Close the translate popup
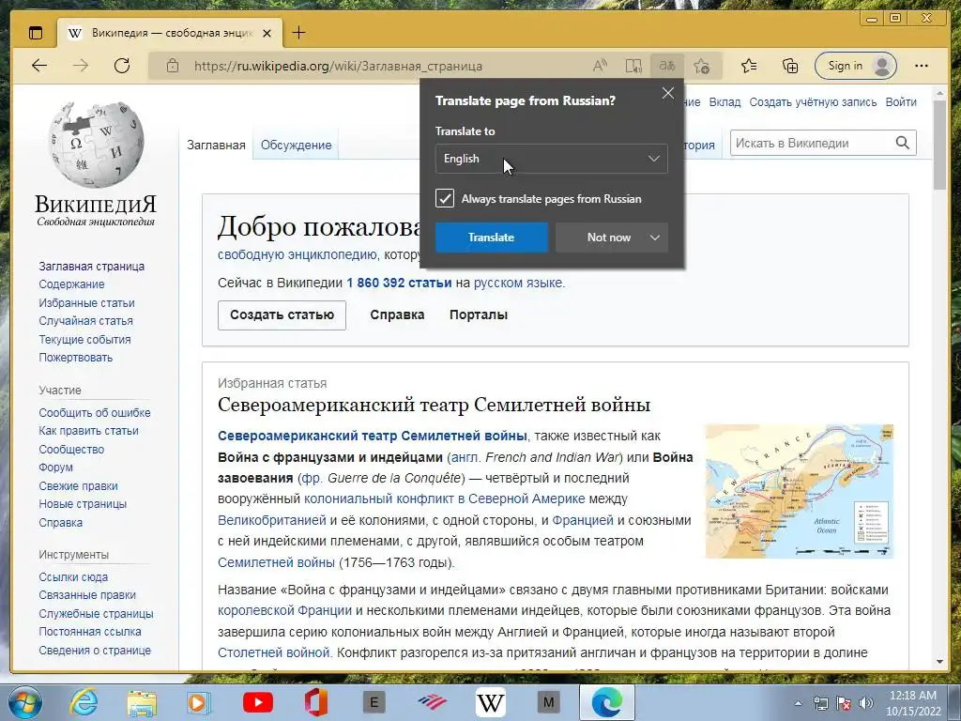This screenshot has height=721, width=961. coord(668,93)
